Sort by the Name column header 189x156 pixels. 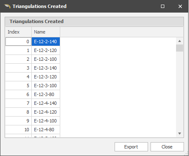(46, 32)
